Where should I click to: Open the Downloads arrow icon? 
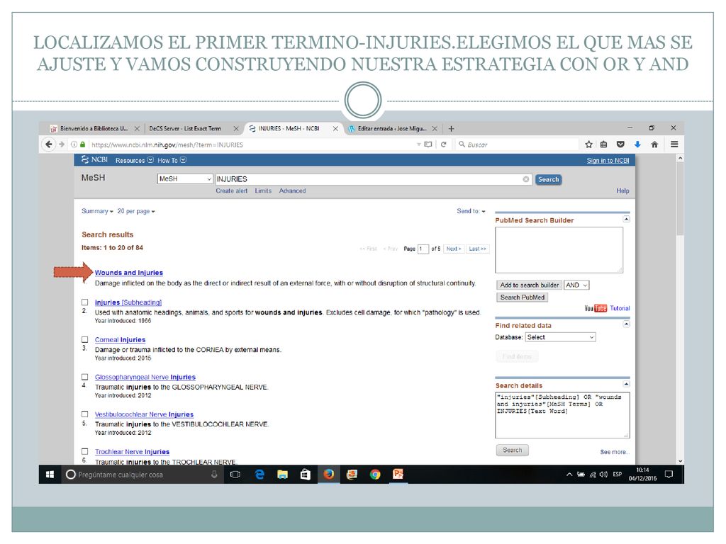[x=637, y=144]
